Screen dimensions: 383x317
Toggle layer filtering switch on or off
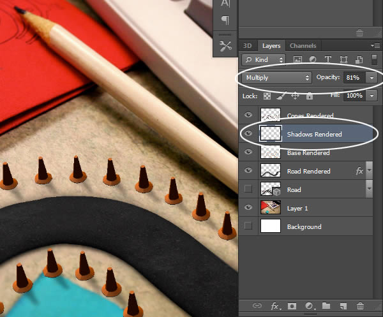pyautogui.click(x=374, y=59)
